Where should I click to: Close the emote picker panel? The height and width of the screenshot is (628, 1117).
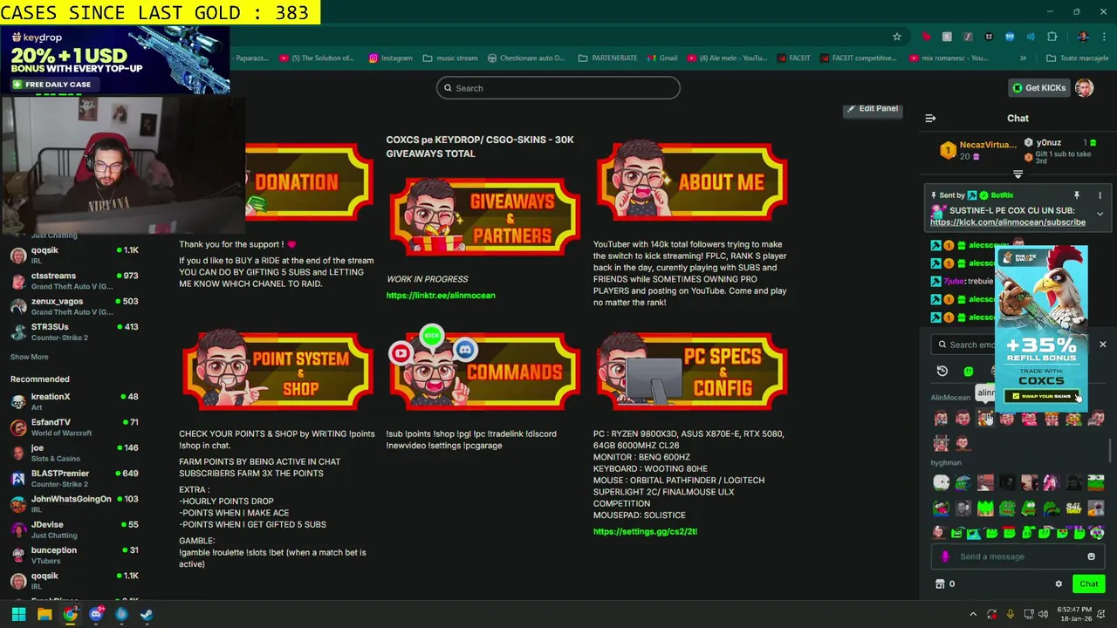(x=1102, y=345)
